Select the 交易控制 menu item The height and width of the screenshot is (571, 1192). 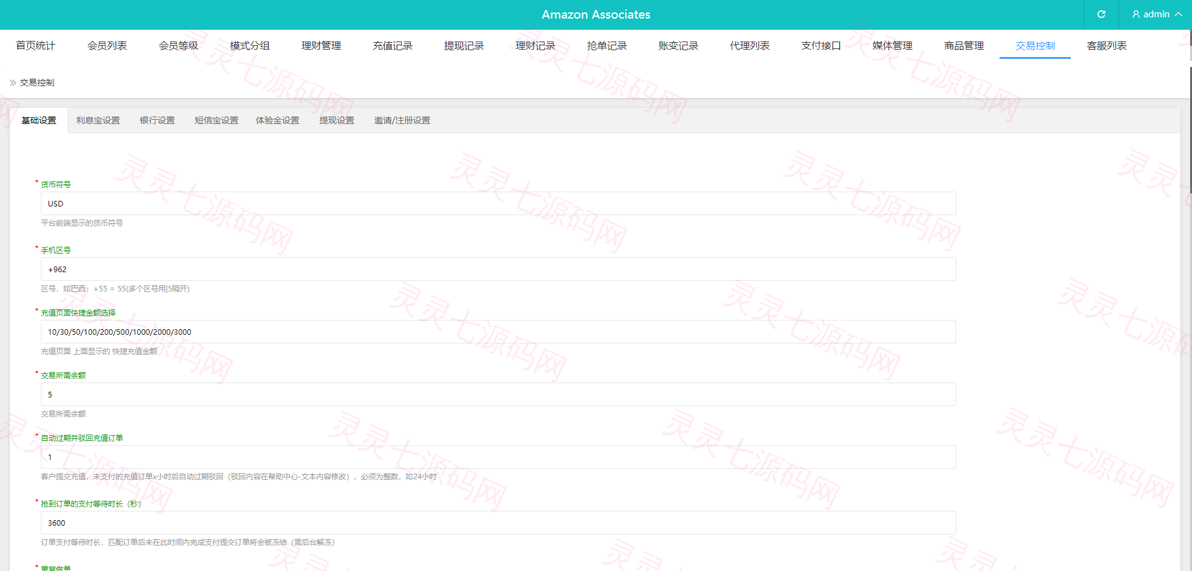1035,45
